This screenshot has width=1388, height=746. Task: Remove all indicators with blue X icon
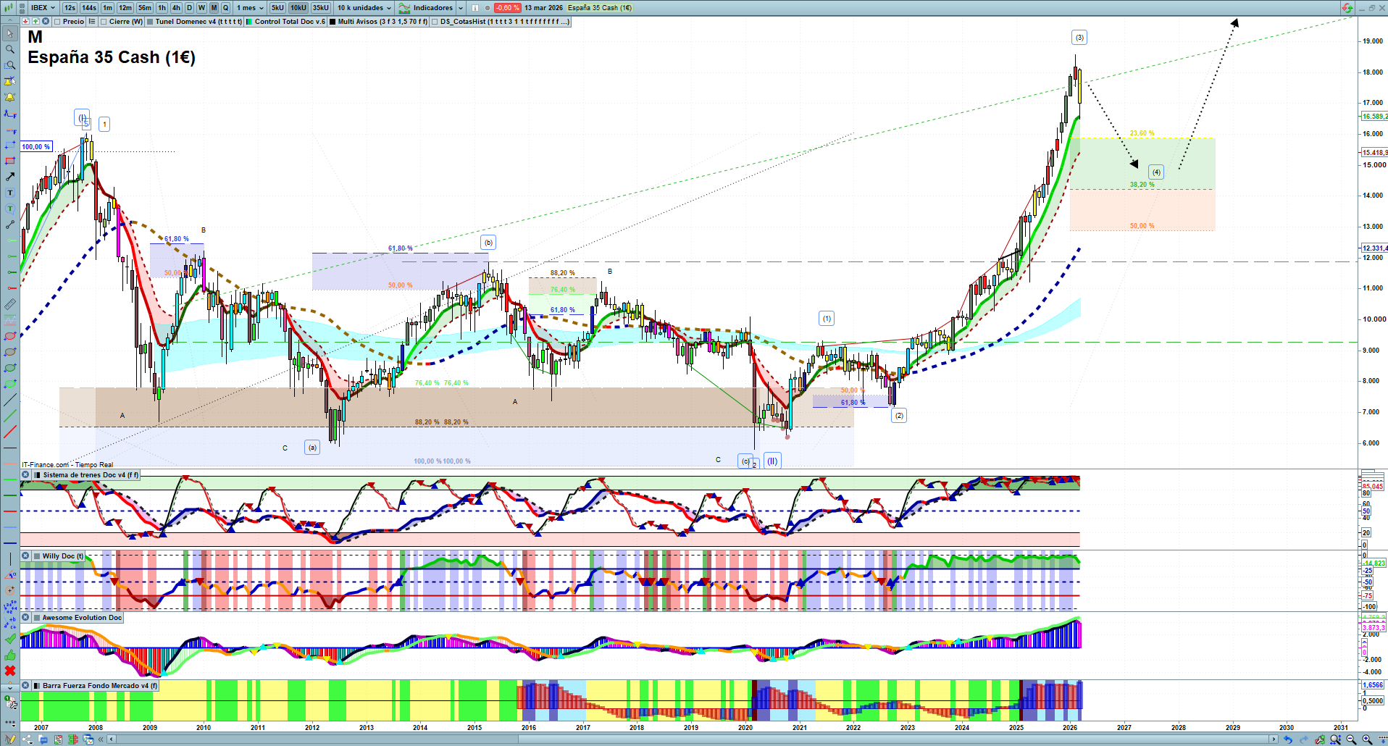tap(45, 22)
